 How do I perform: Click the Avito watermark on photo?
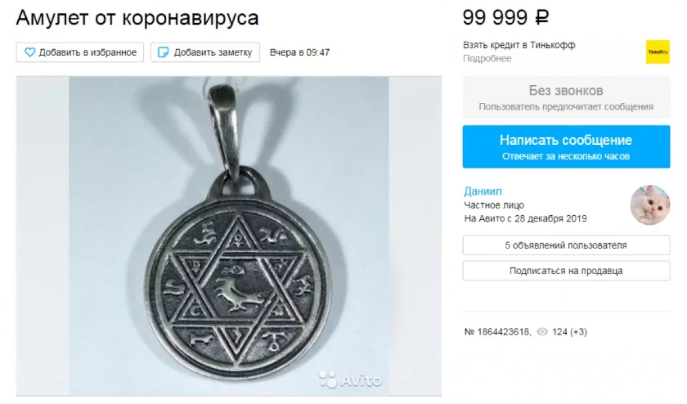[350, 379]
